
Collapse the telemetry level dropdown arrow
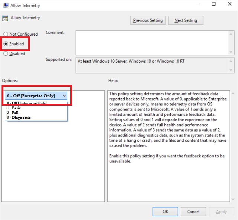pos(64,96)
